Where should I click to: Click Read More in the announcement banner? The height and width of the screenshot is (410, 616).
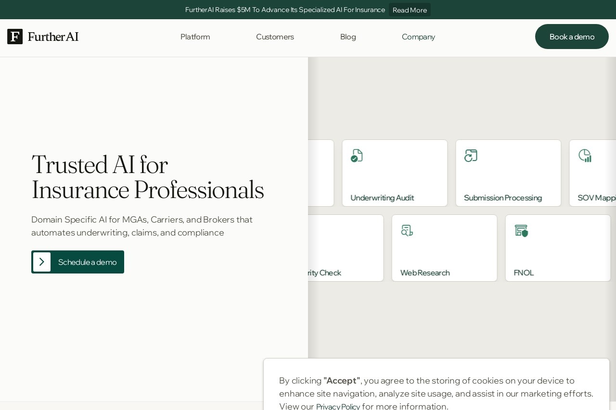(x=410, y=10)
